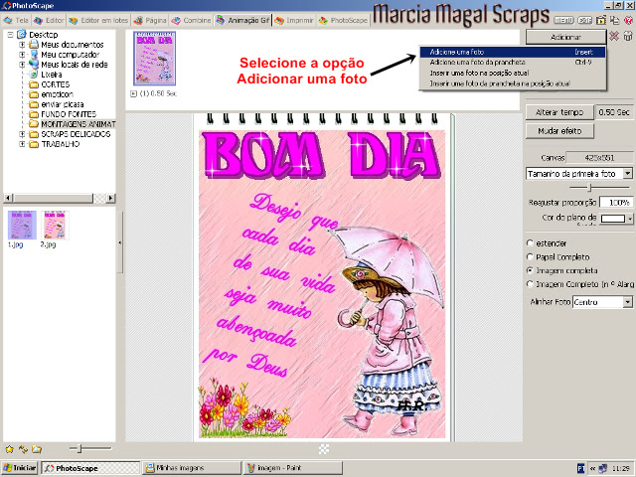Select the FUNDO FONTES folder

[63, 114]
